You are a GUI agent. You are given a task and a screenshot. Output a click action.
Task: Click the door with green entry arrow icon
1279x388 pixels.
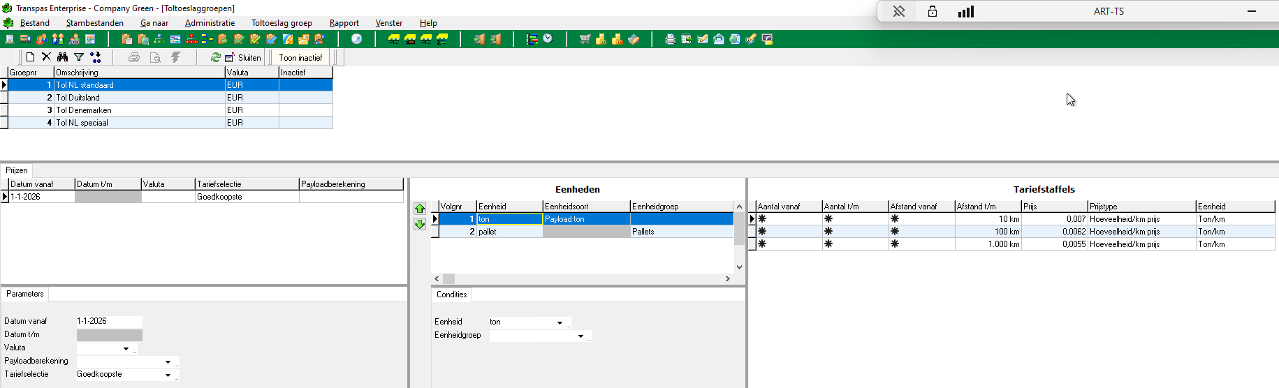[x=479, y=39]
